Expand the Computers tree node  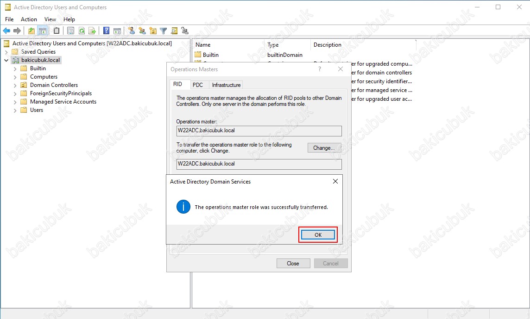[x=15, y=77]
